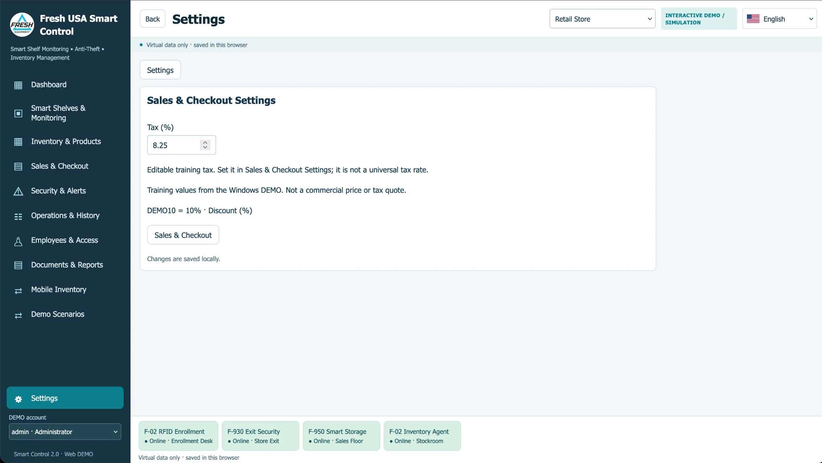Click the Interactive Demo / Simulation badge
Screen dimensions: 822x463
[699, 19]
